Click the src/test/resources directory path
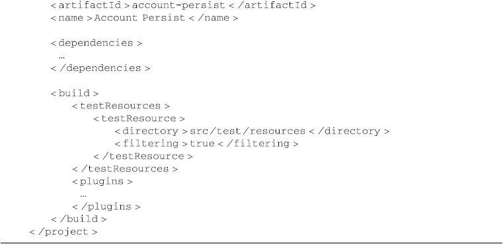This screenshot has height=244, width=503. [x=247, y=132]
